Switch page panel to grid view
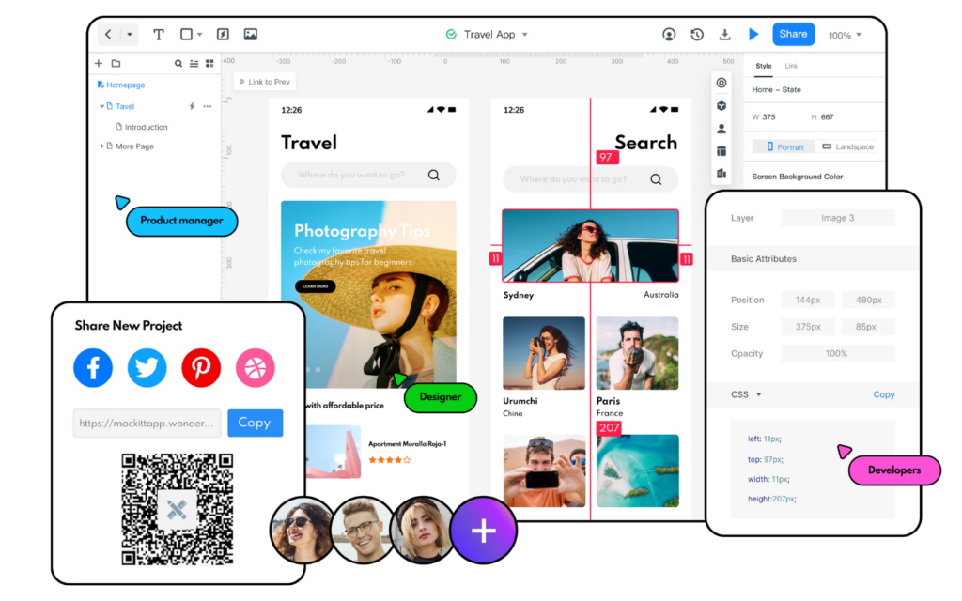 click(209, 63)
